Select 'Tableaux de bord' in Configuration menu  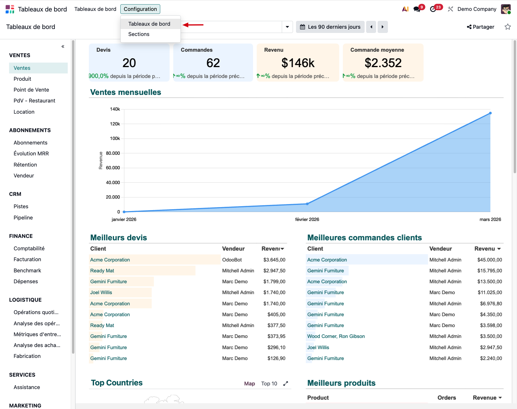tap(149, 24)
